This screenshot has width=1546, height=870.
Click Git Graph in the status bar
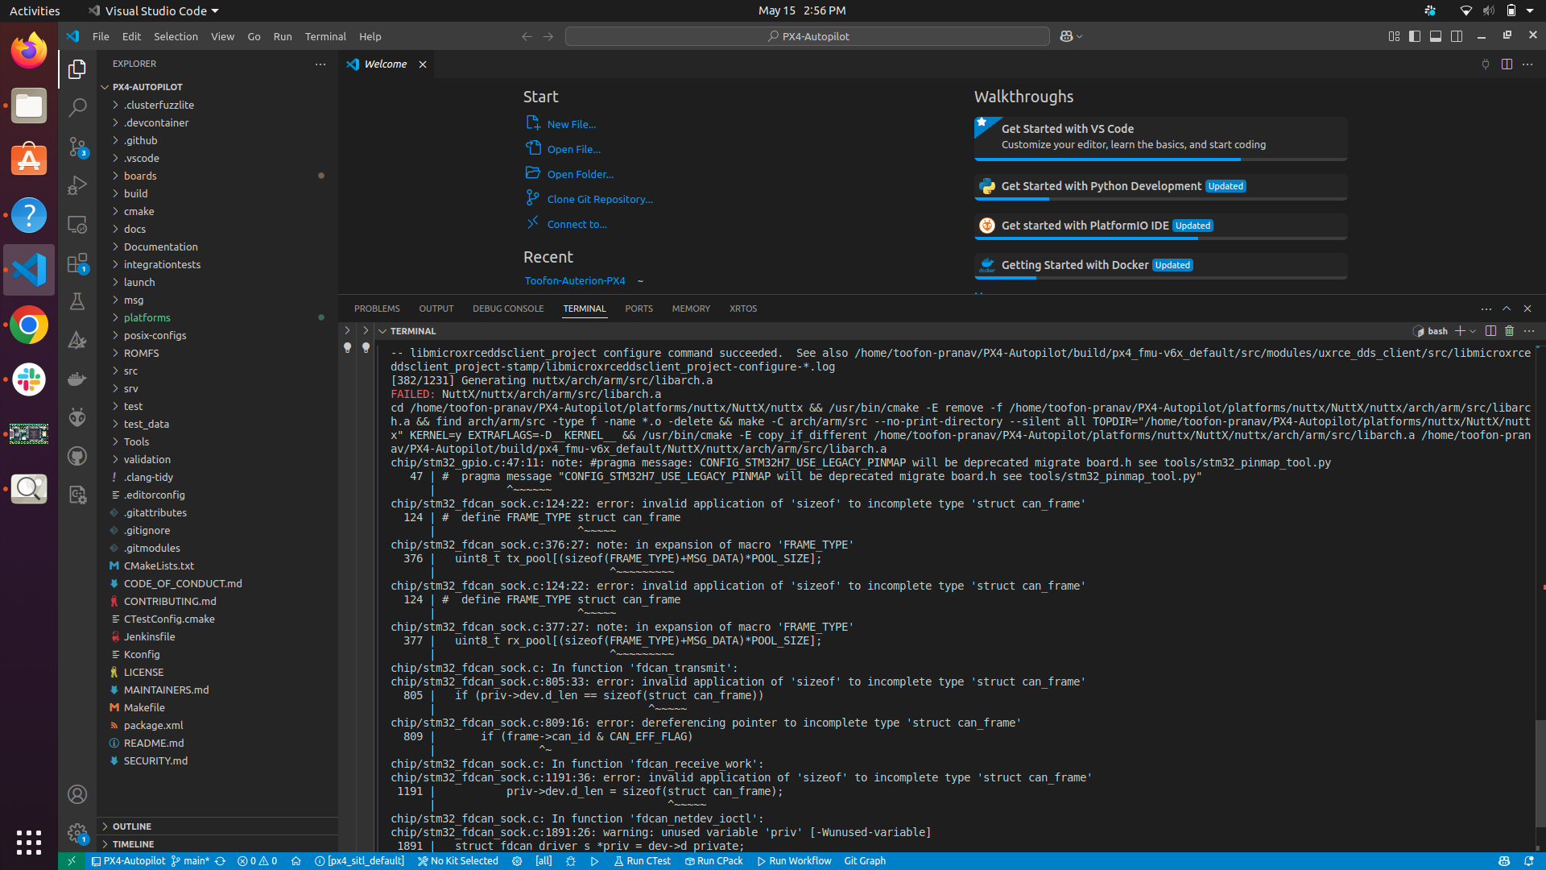865,861
